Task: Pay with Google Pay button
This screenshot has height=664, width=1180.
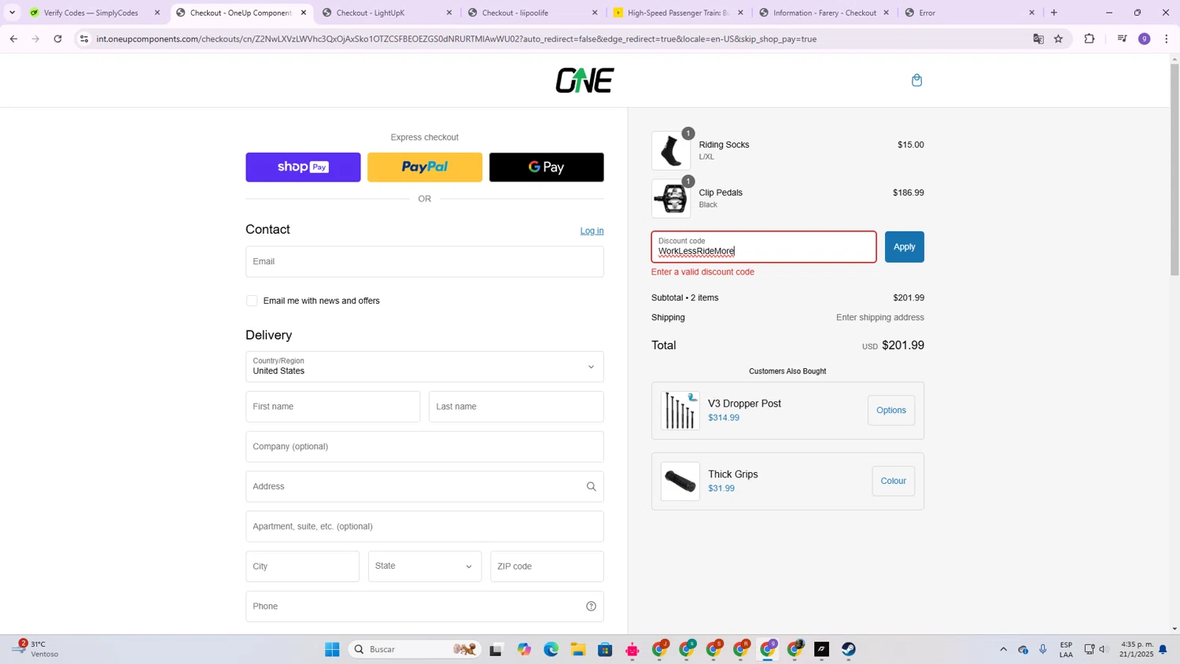Action: pyautogui.click(x=547, y=168)
